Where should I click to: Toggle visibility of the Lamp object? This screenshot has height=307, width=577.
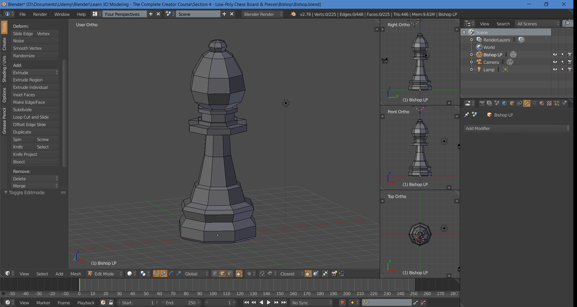[x=555, y=69]
